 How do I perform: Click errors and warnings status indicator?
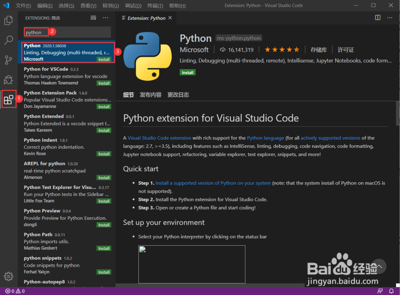pos(15,291)
